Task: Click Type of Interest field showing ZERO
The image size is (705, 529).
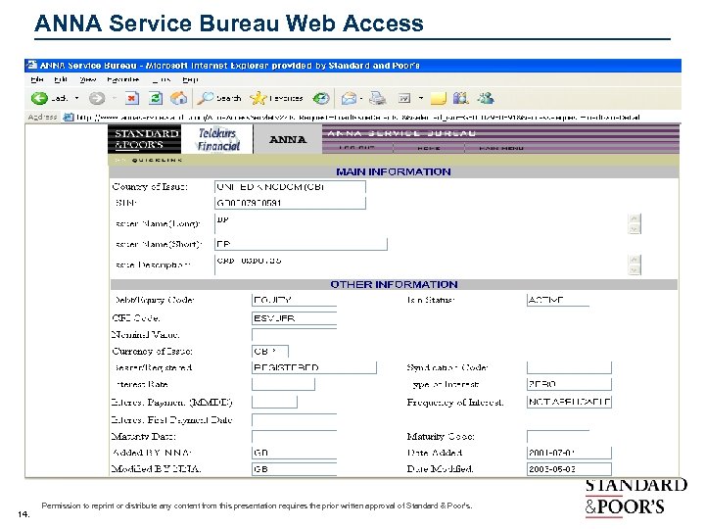Action: click(569, 384)
